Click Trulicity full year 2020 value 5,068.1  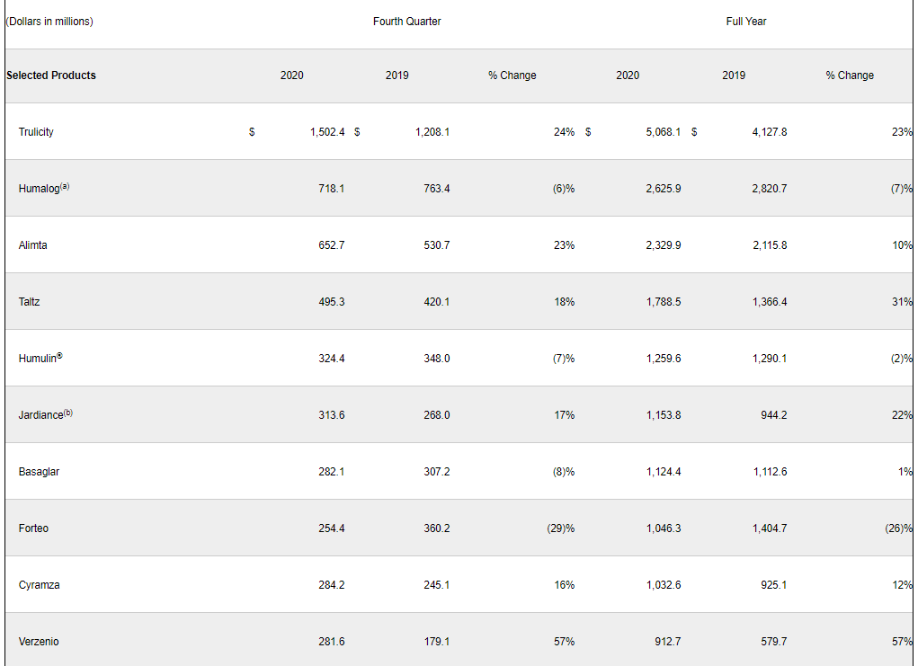(663, 132)
